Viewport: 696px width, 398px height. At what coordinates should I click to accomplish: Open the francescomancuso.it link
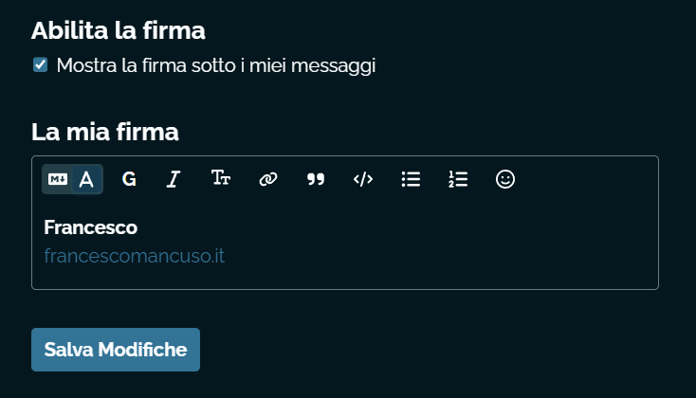134,256
